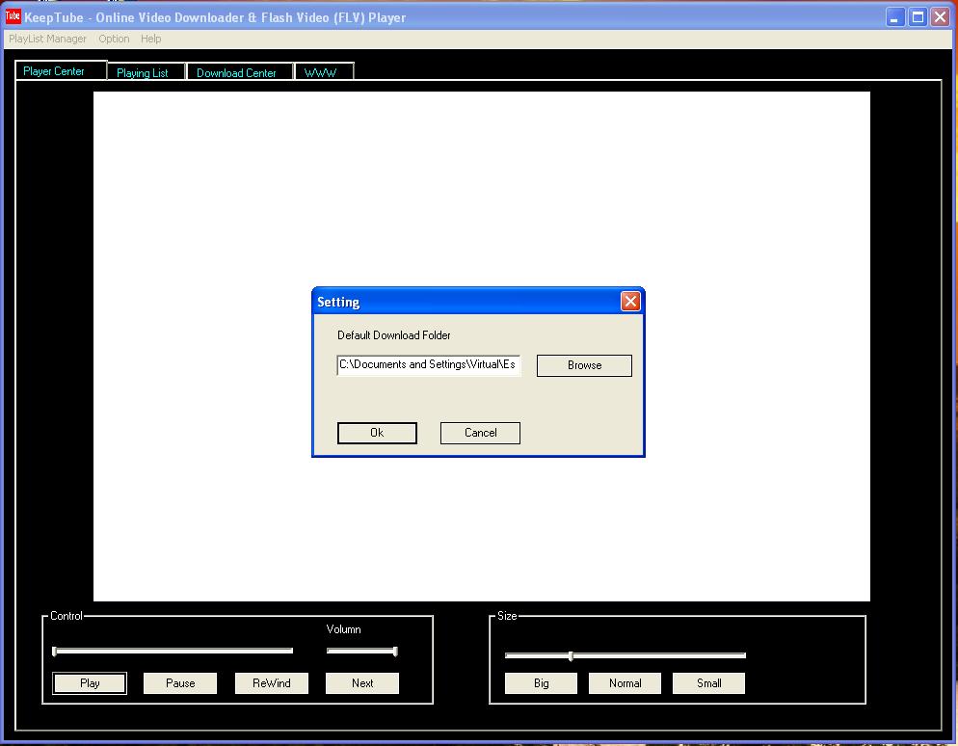
Task: Close the Setting dialog with the X
Action: click(x=630, y=302)
